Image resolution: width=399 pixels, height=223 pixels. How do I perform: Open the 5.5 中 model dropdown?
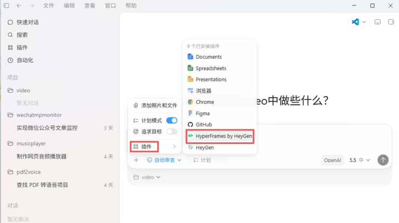click(x=359, y=160)
